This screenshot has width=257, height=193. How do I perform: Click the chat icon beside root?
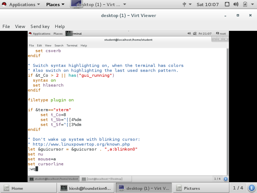[x=217, y=33]
